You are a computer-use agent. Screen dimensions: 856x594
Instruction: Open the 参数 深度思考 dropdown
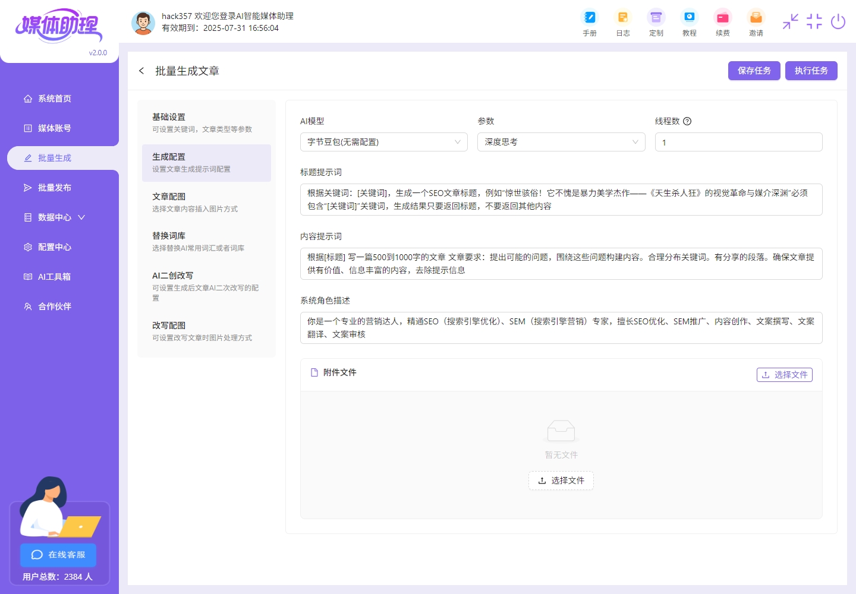coord(561,142)
